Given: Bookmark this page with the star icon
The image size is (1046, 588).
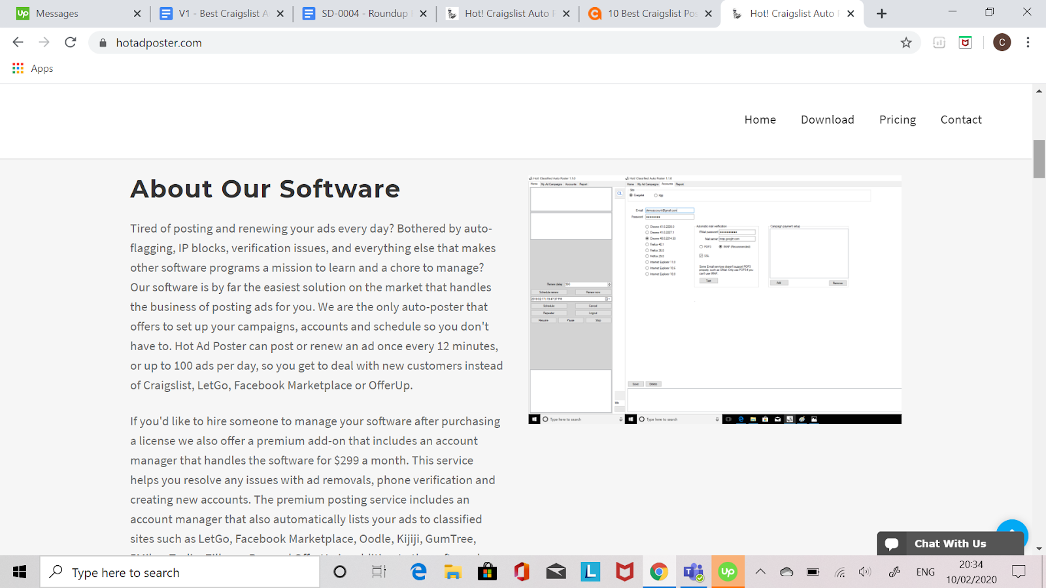Looking at the screenshot, I should (x=906, y=42).
